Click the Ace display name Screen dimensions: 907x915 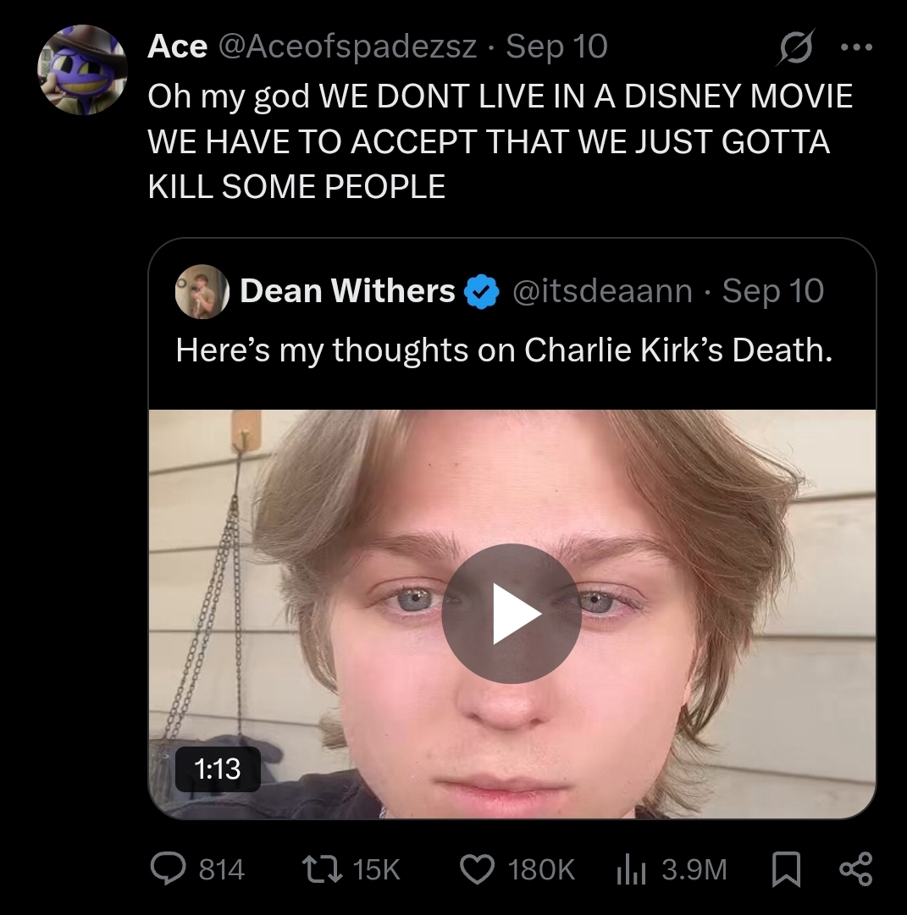[x=177, y=47]
